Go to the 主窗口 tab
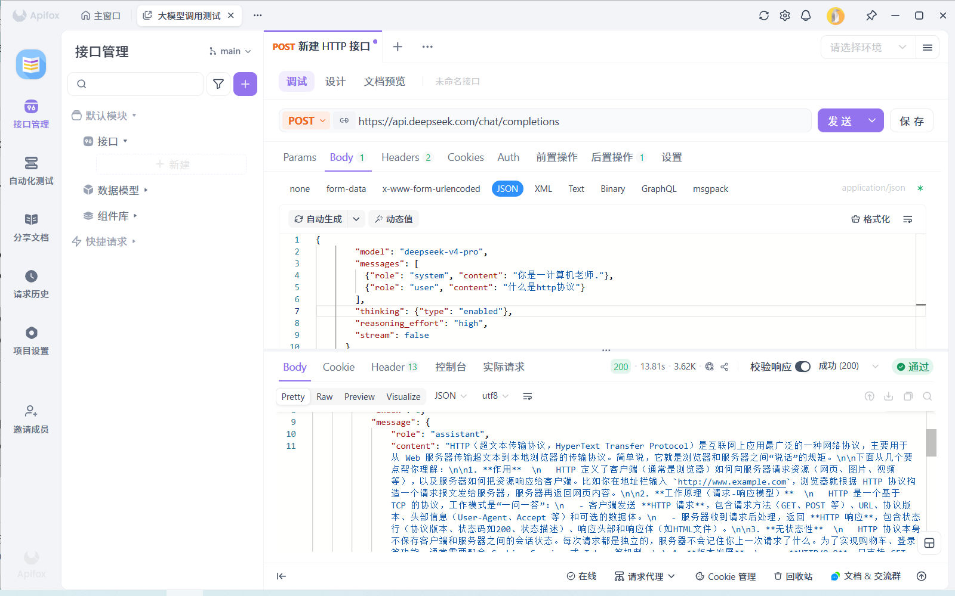955x596 pixels. pos(101,15)
